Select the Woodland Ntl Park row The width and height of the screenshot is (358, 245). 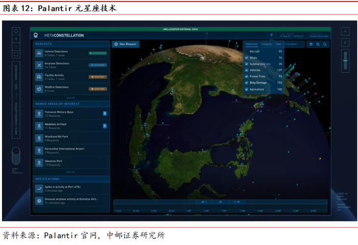pyautogui.click(x=71, y=139)
